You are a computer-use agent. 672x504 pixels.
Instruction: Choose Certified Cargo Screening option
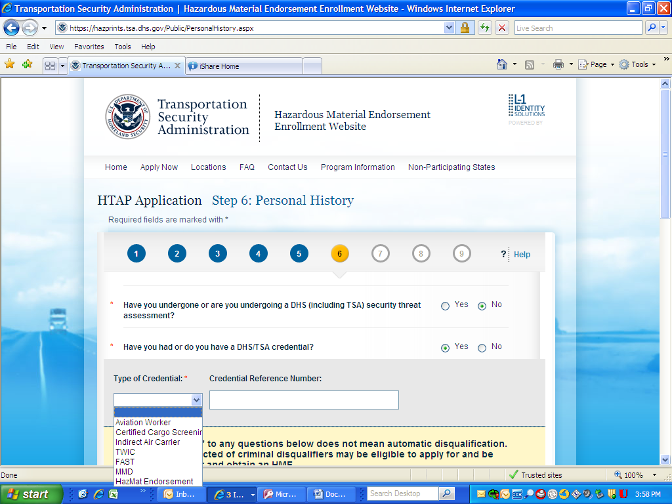[157, 432]
